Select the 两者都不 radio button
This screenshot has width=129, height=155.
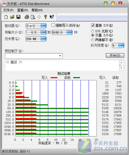(x=93, y=40)
